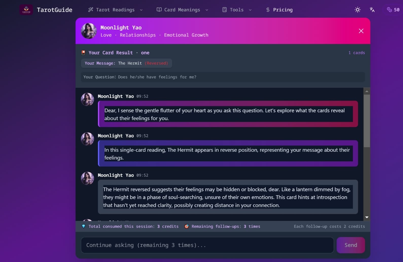This screenshot has height=262, width=403.
Task: Click the TarotGuide logo icon
Action: pos(26,10)
